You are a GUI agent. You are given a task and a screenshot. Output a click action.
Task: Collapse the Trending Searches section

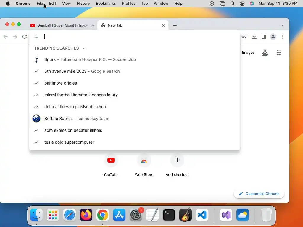(x=85, y=48)
